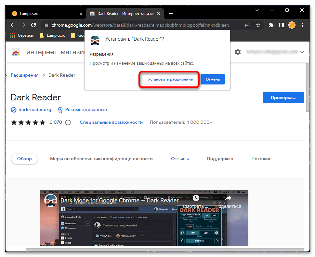Screen dimensions: 315x257
Task: Go to the Похожие tab
Action: click(x=261, y=159)
